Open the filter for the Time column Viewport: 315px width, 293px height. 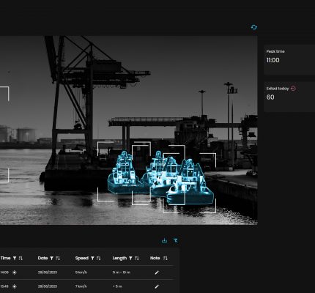coord(15,258)
